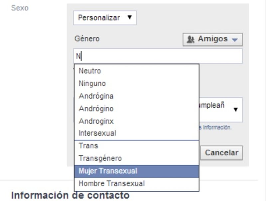Open the Amigos privacy selector
The image size is (266, 201).
point(212,39)
